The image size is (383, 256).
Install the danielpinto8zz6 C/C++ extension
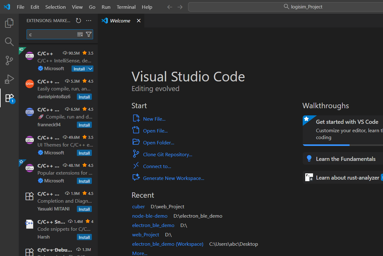[x=84, y=97]
